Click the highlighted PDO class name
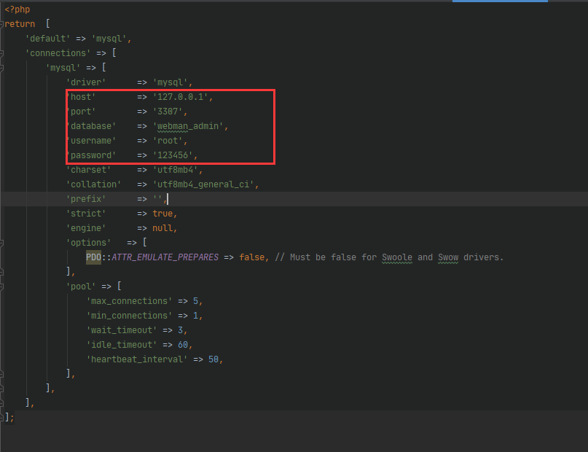Image resolution: width=588 pixels, height=452 pixels. click(94, 257)
